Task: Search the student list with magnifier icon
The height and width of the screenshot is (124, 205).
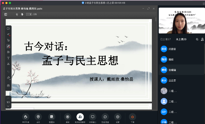Action: 197,39
